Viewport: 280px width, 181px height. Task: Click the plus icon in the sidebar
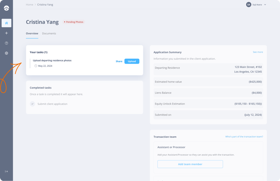6,33
